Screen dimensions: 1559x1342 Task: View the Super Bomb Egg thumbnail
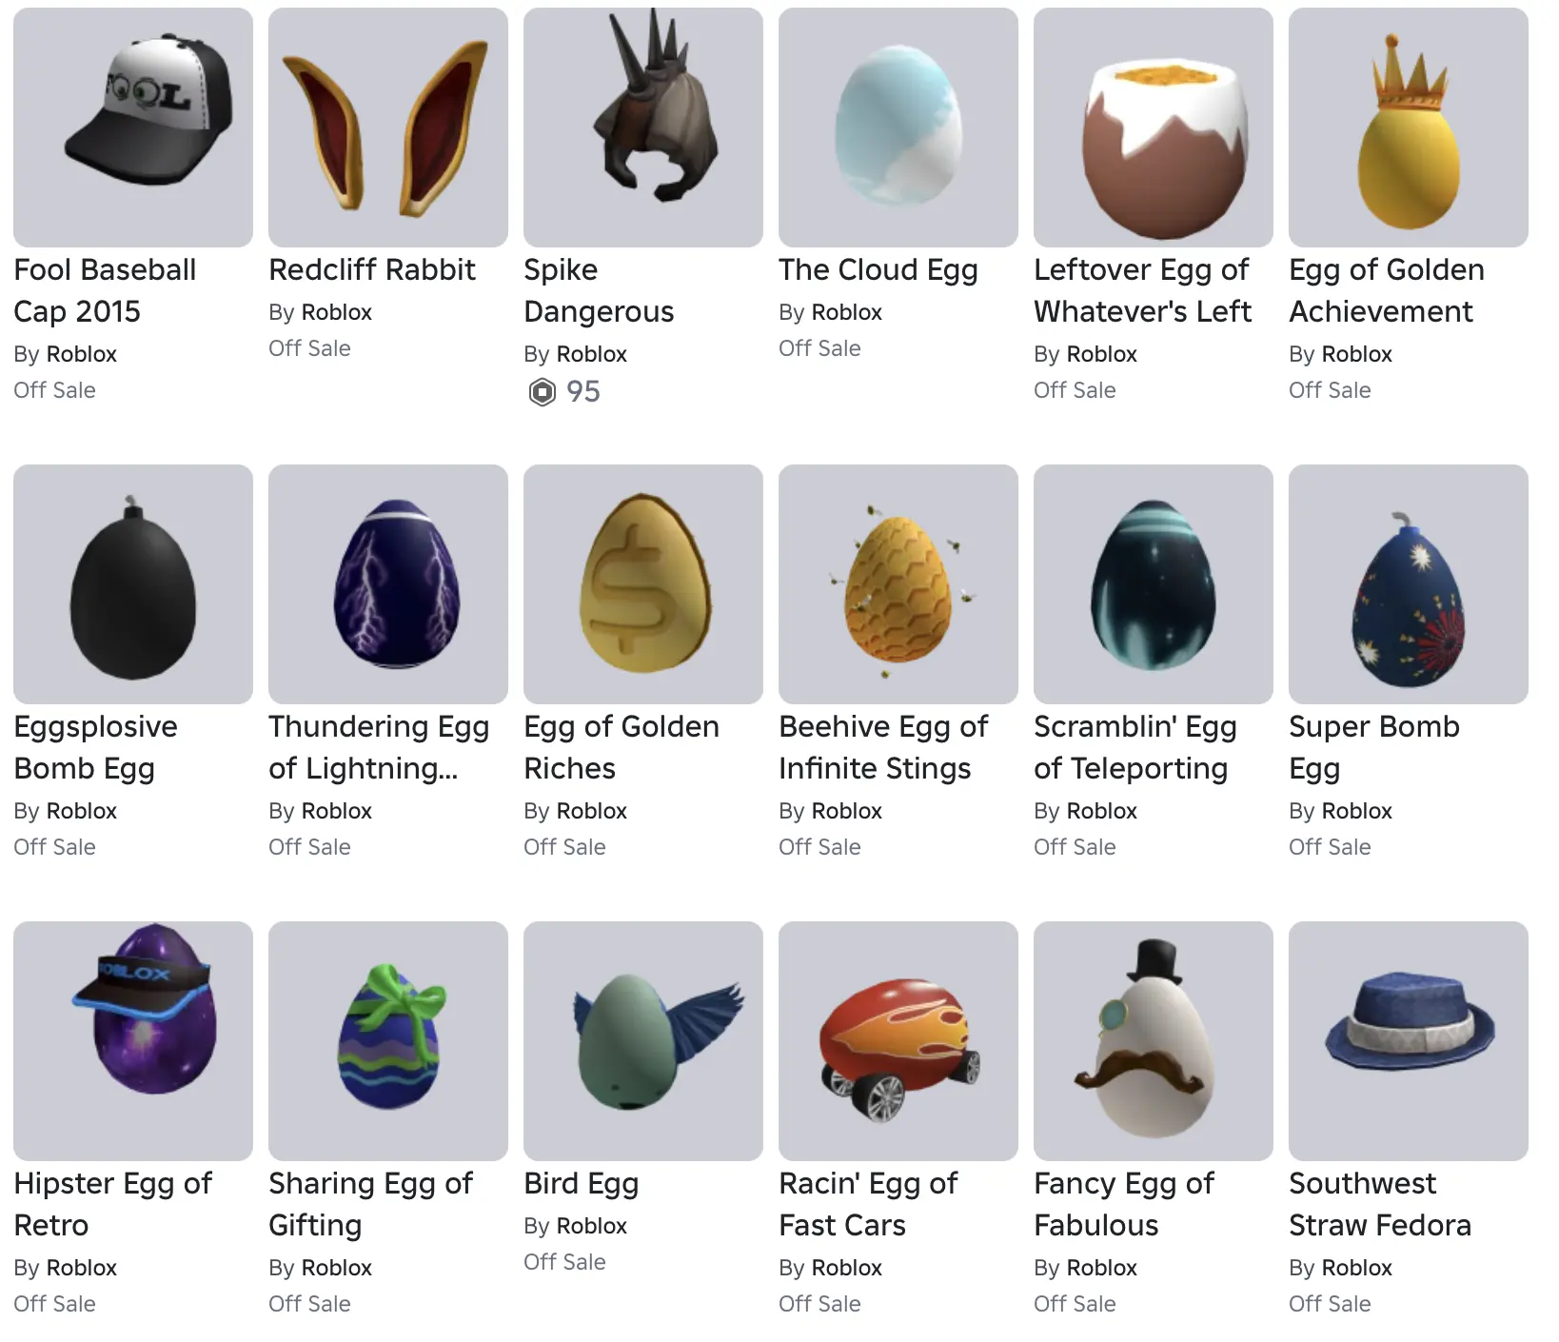tap(1409, 584)
